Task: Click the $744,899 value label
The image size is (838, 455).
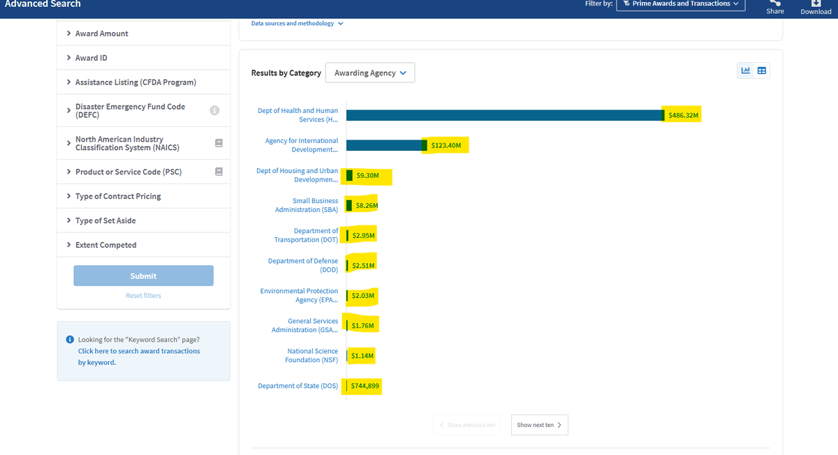Action: 365,386
